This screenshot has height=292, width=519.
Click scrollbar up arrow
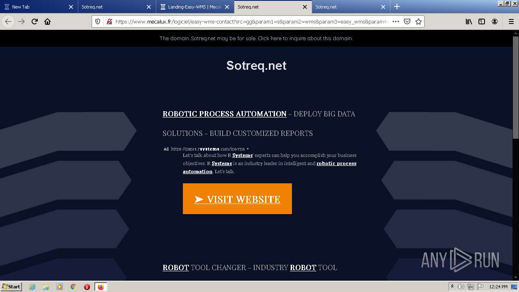[x=516, y=33]
